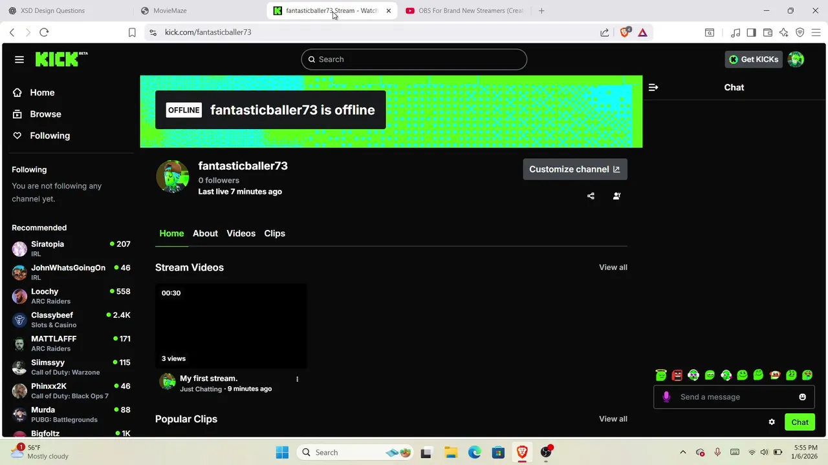The image size is (828, 465).
Task: Click the share page icon in address bar
Action: point(604,32)
